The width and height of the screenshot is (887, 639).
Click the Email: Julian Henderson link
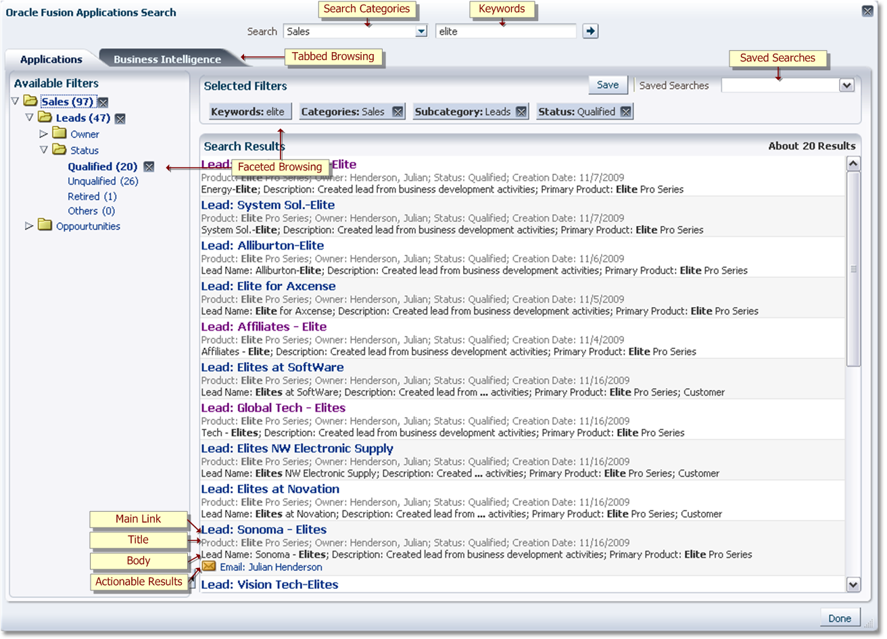(271, 567)
